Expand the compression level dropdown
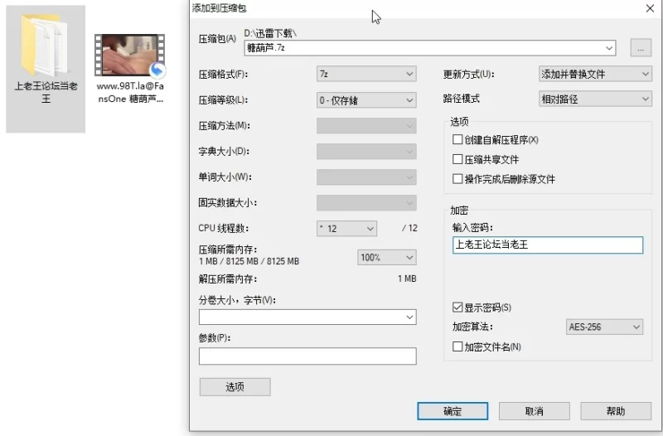The height and width of the screenshot is (436, 663). click(366, 100)
